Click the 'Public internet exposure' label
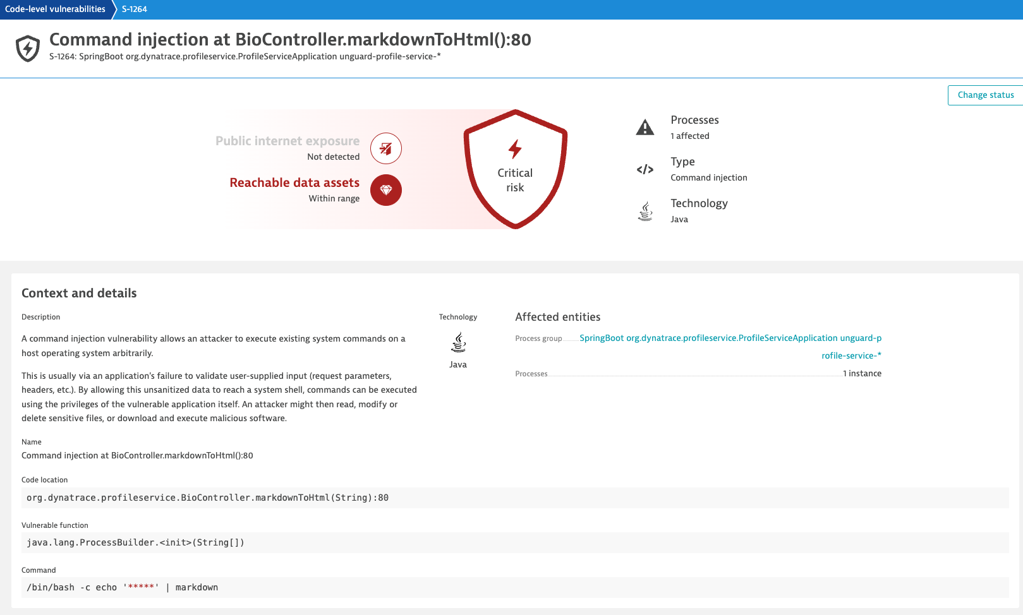1023x615 pixels. pos(288,141)
